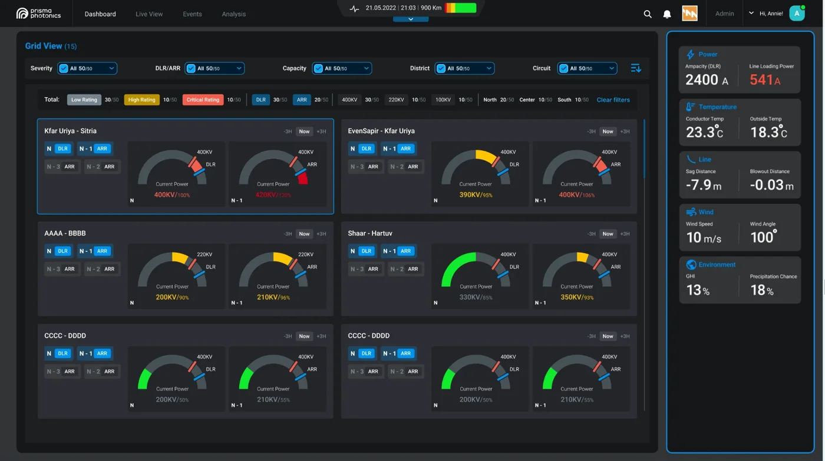Open the search icon in top bar

[x=648, y=14]
